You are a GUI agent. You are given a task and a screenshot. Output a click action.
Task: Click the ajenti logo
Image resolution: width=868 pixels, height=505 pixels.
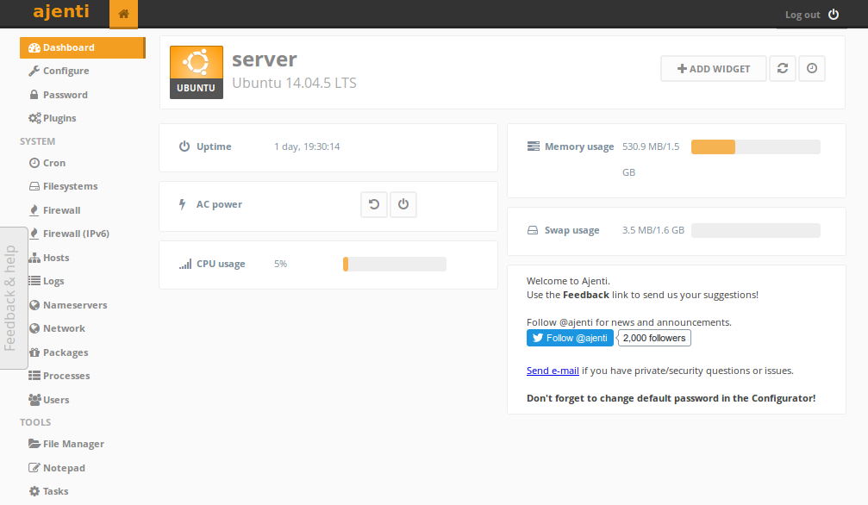pos(60,13)
